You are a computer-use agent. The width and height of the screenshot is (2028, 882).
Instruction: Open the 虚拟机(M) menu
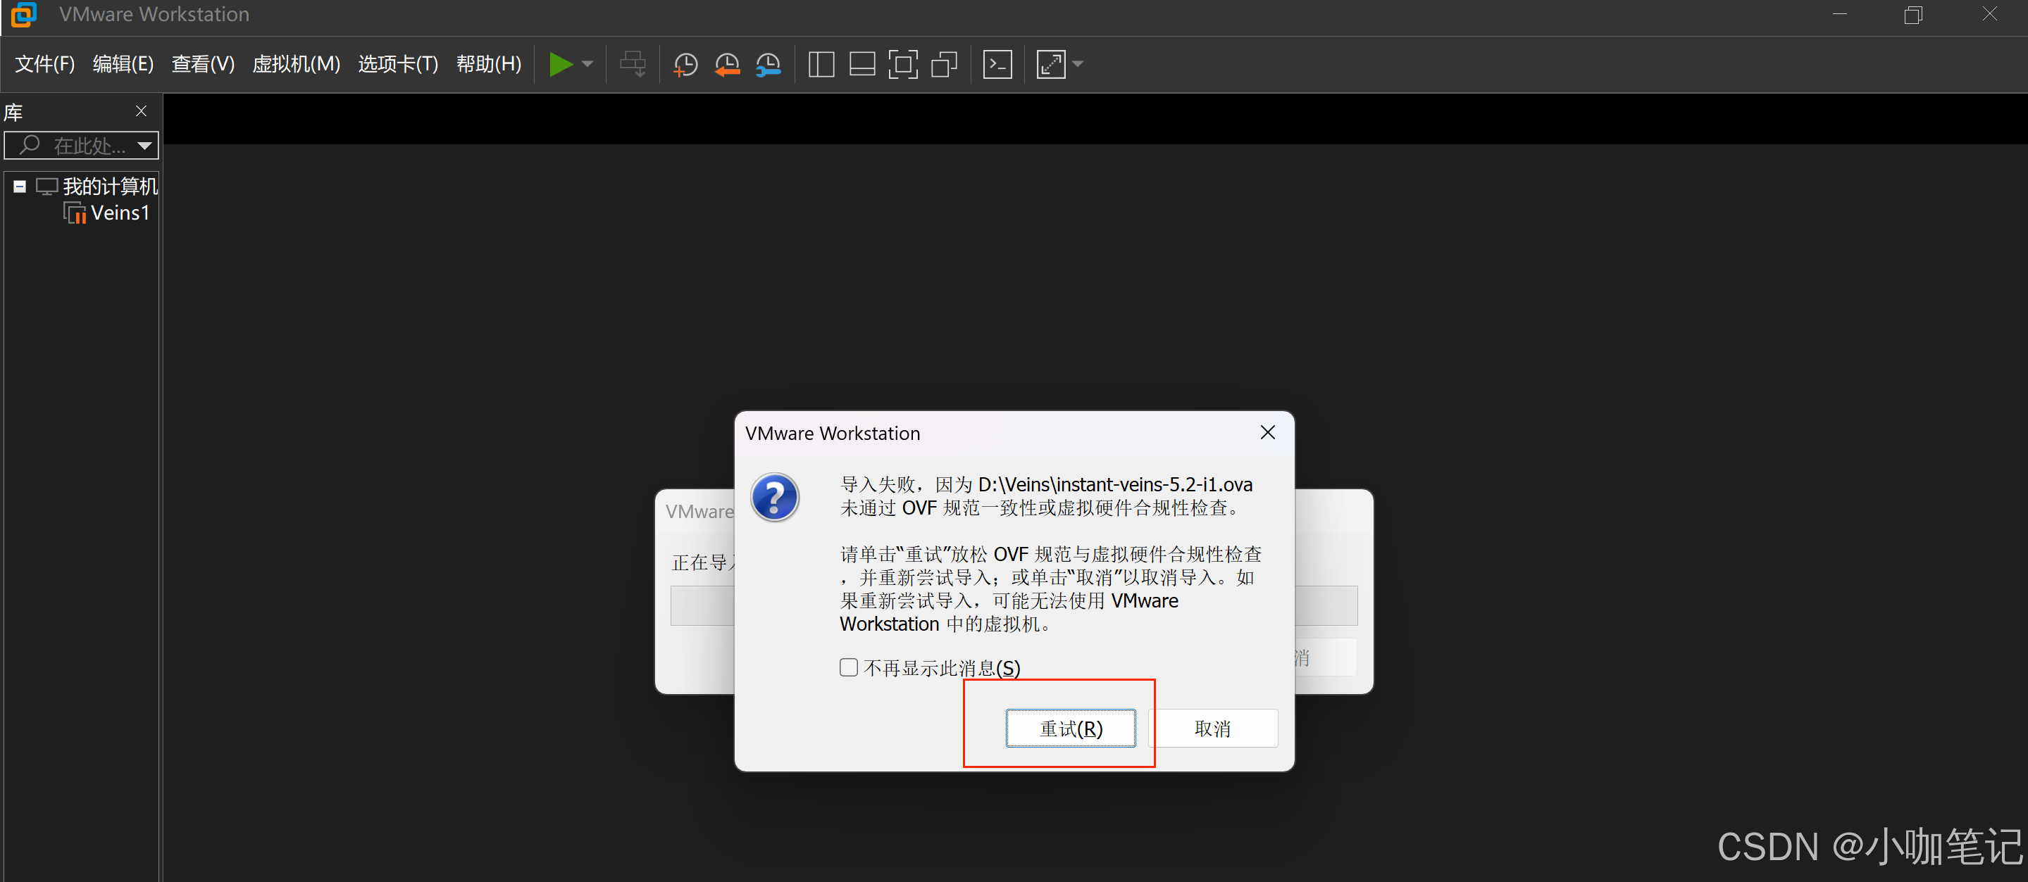point(296,64)
